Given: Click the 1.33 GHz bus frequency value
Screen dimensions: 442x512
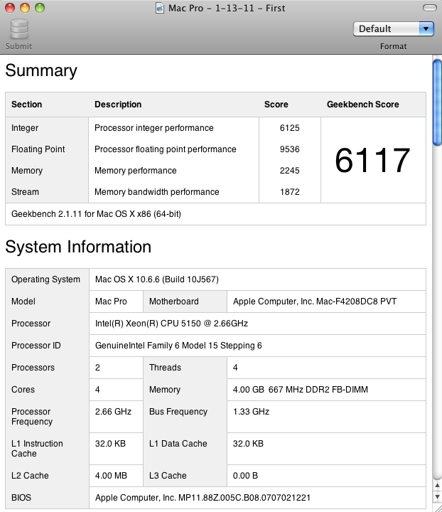Looking at the screenshot, I should [x=251, y=412].
